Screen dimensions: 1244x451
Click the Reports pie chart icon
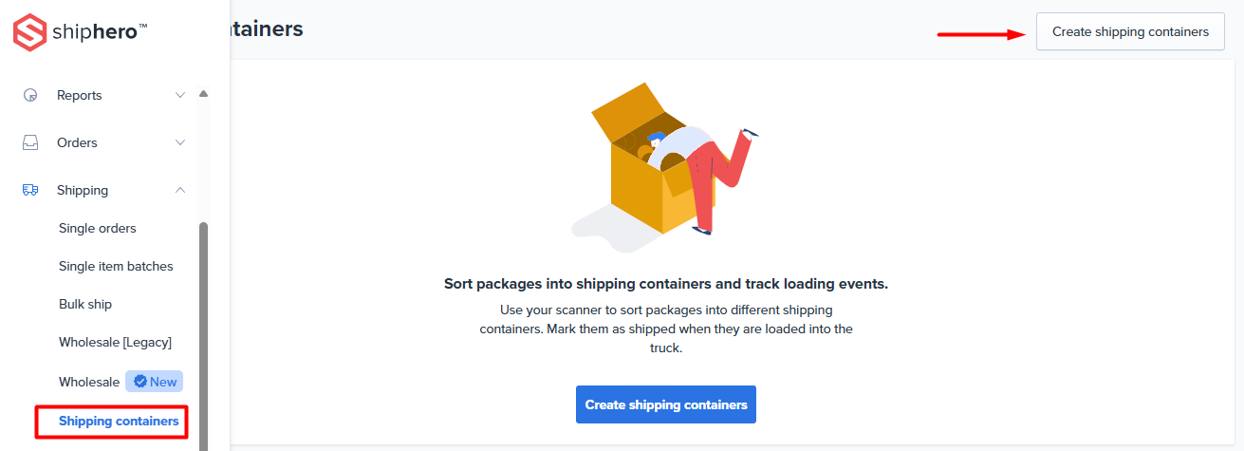(30, 95)
